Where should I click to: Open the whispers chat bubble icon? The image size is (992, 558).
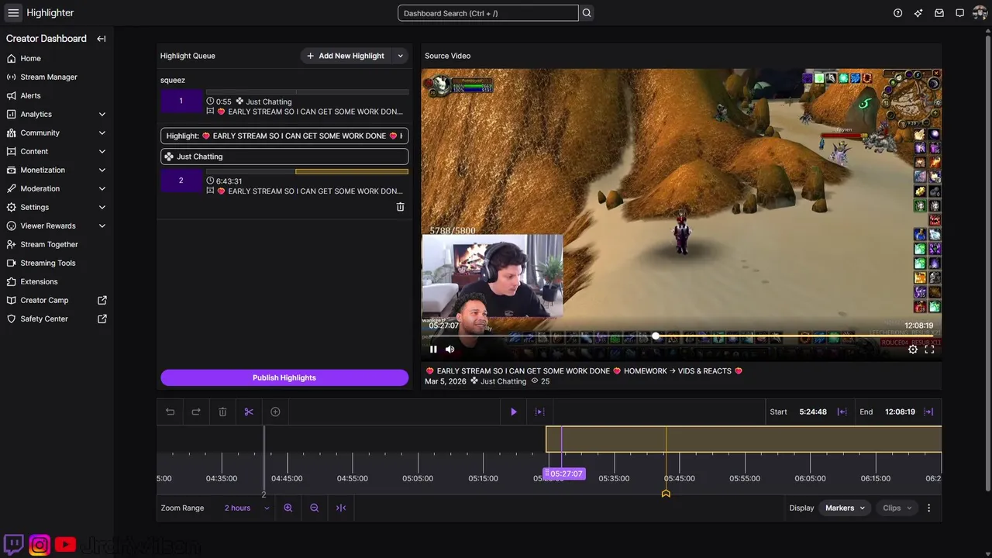959,13
